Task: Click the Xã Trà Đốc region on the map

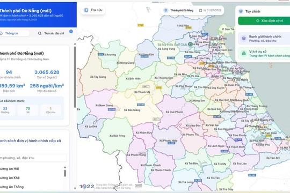Action: 191,164
